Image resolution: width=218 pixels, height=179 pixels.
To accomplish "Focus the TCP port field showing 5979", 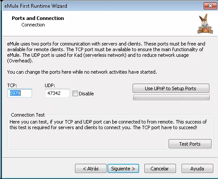I will (20, 93).
